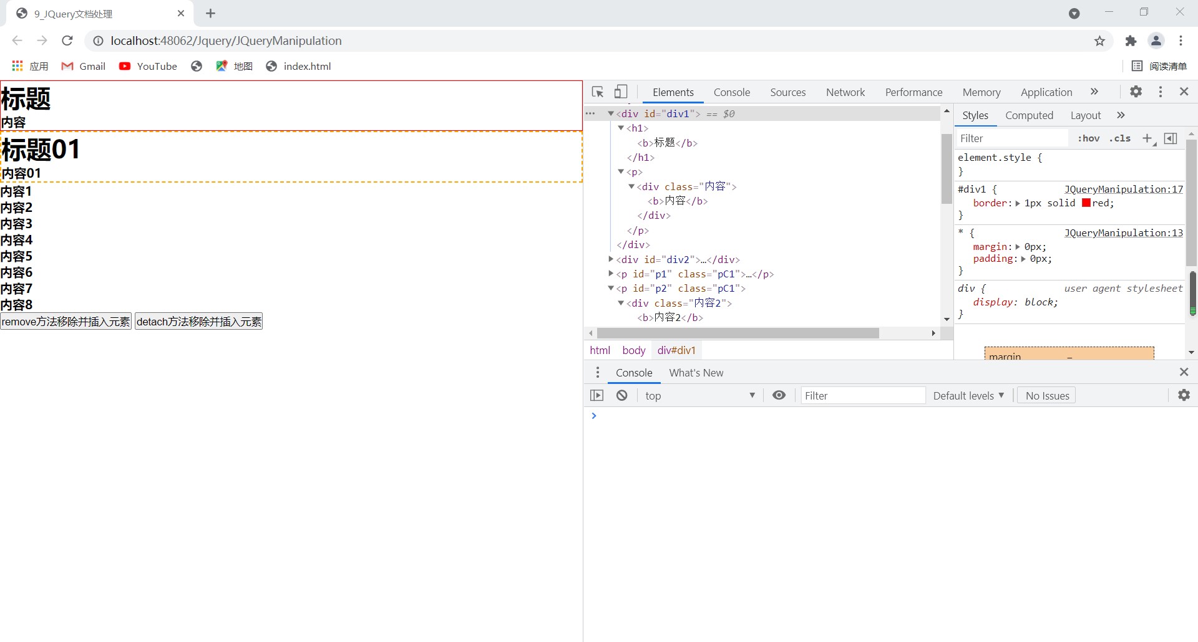Close the console drawer

coord(1184,372)
